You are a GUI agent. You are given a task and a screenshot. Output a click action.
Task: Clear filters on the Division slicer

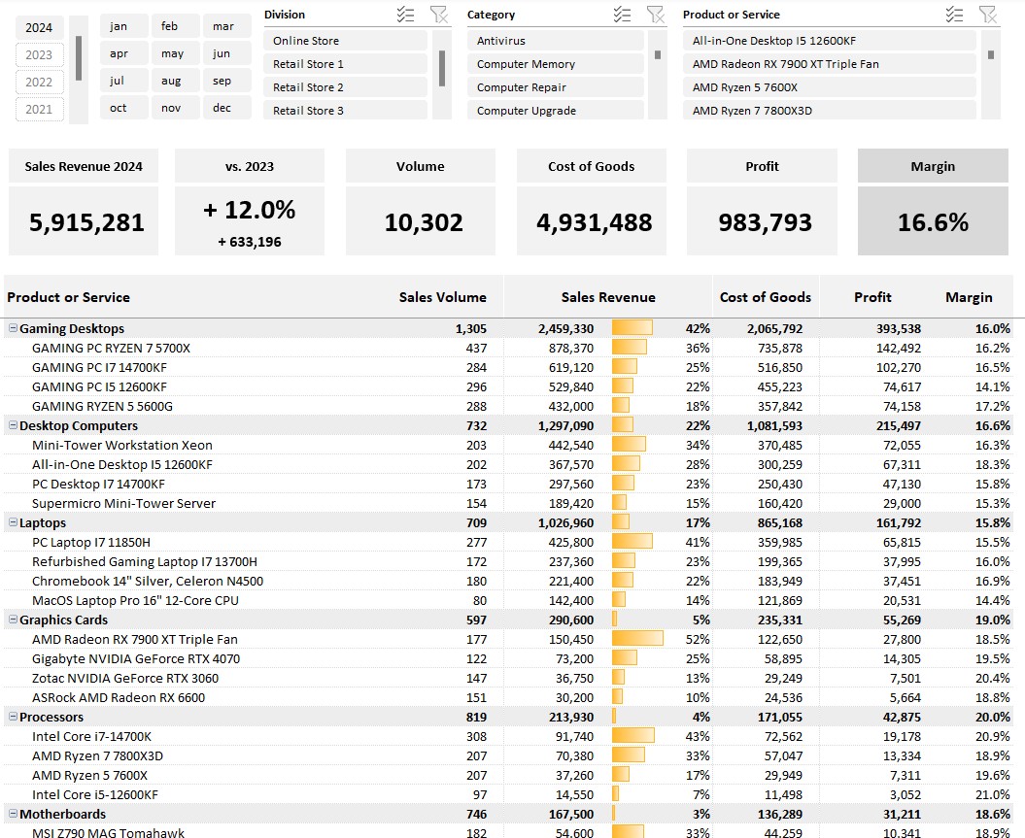[x=440, y=14]
